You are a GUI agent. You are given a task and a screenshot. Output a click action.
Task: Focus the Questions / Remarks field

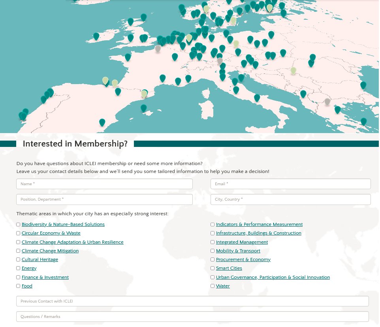click(x=192, y=317)
